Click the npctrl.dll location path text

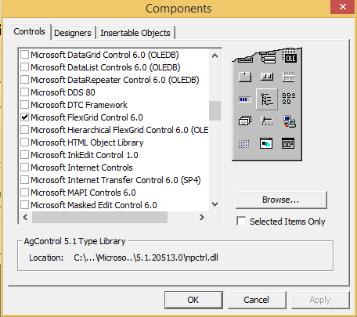[146, 258]
